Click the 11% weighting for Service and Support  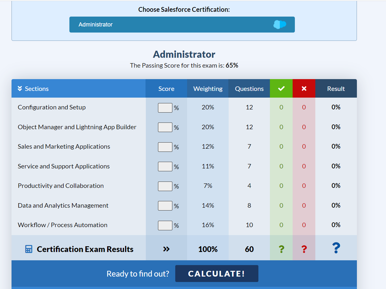tap(208, 166)
